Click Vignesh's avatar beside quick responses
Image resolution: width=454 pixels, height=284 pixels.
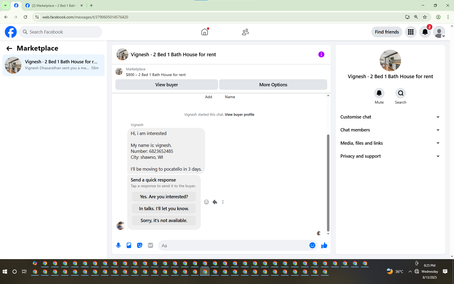(x=121, y=226)
